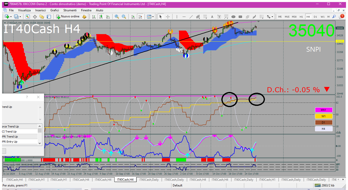Switch chart to candlestick mode
Viewport: 348px width, 190px height.
[x=101, y=17]
